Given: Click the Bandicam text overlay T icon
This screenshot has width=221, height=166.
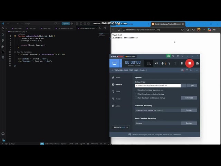Looking at the screenshot, I should coord(175,63).
